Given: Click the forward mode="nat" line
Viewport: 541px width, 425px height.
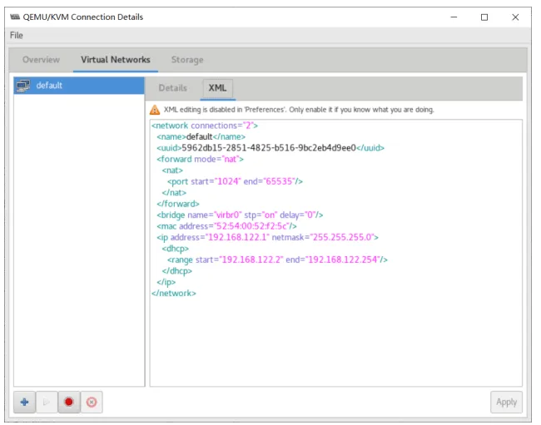Looking at the screenshot, I should click(200, 159).
